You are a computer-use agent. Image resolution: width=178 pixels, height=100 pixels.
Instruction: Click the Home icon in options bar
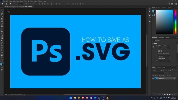coord(3,4)
